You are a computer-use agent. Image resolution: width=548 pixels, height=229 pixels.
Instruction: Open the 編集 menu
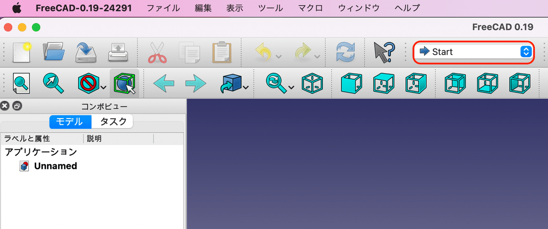point(203,8)
